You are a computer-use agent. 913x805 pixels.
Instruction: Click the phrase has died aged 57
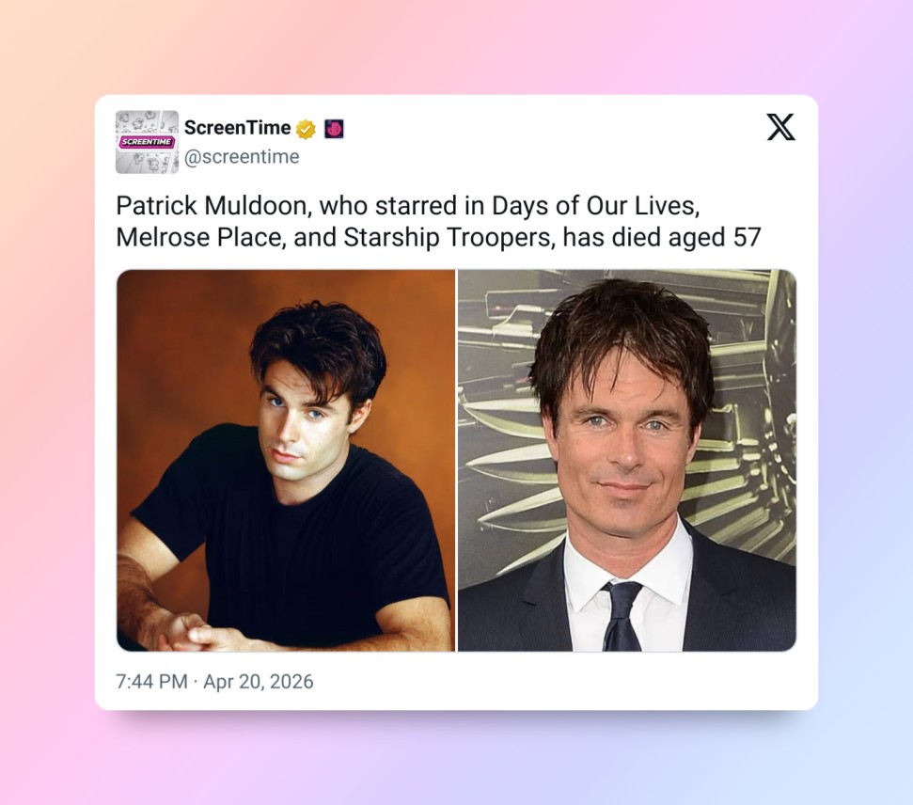coord(662,237)
